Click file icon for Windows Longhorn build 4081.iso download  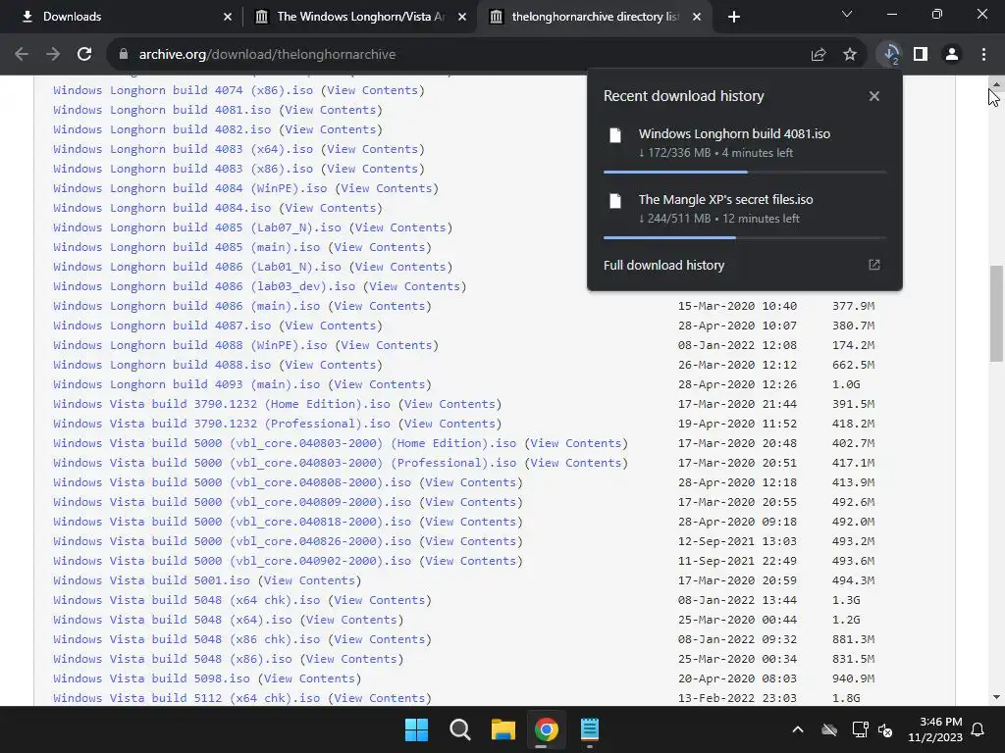(615, 135)
